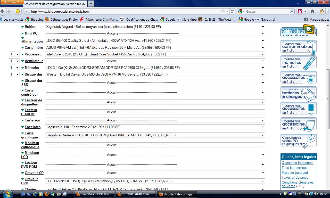Click the smiley face toolbar icon
This screenshot has width=330, height=198.
17,11
